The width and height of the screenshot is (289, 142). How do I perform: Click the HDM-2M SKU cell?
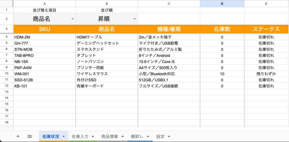pos(44,37)
